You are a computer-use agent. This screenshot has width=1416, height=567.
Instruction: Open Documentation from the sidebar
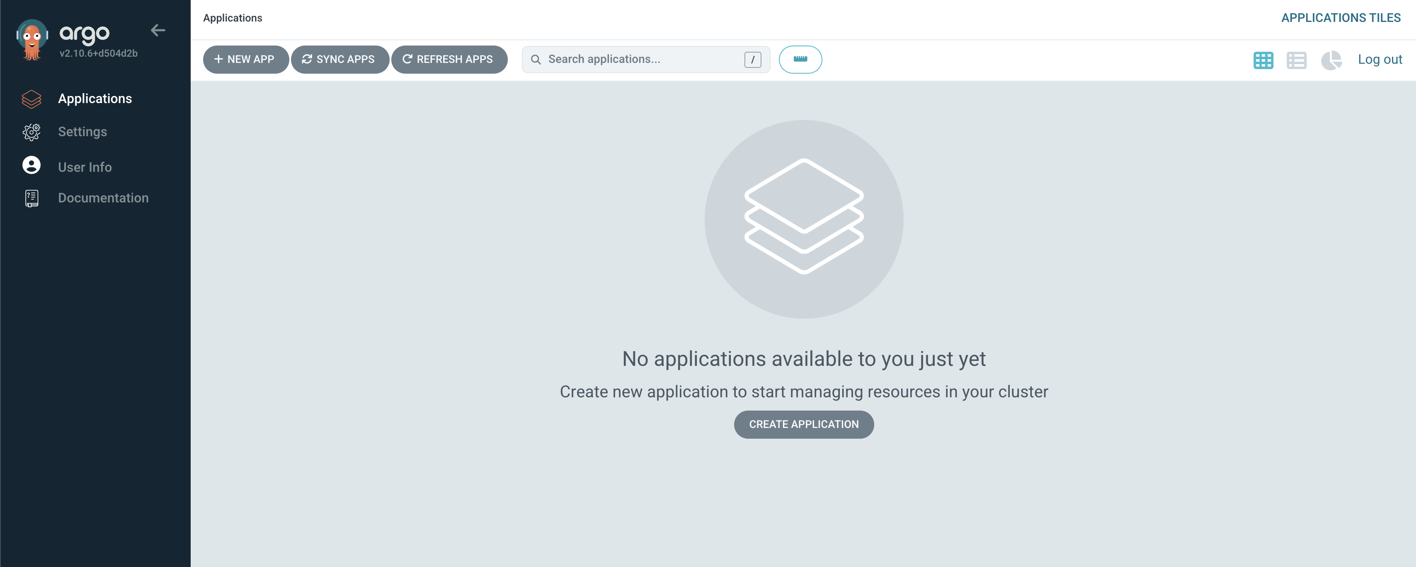(103, 198)
